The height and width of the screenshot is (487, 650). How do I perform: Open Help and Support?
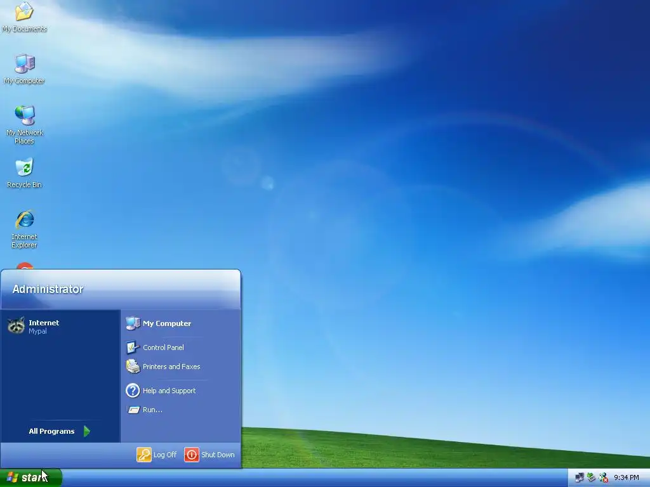click(161, 391)
